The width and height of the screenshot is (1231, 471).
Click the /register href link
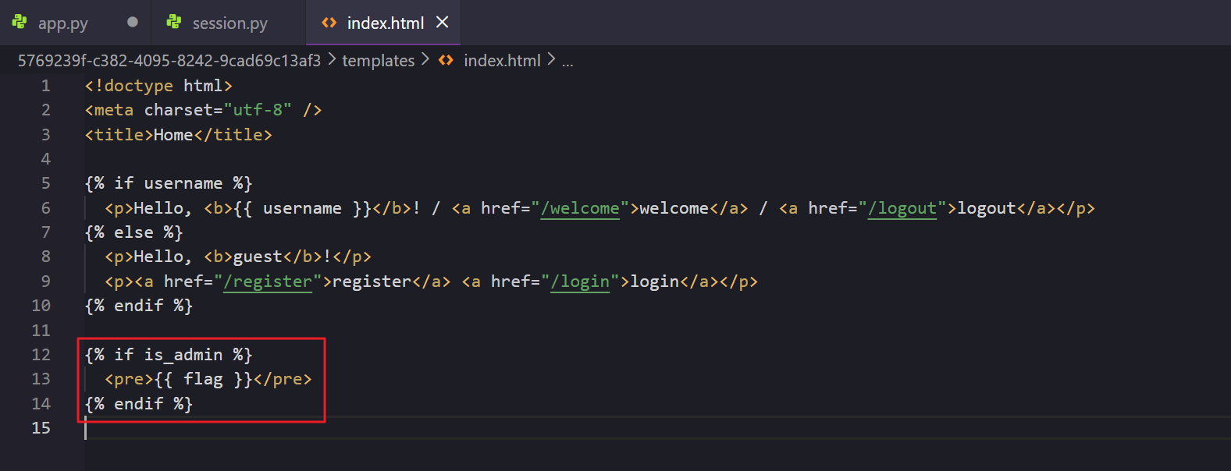click(268, 282)
